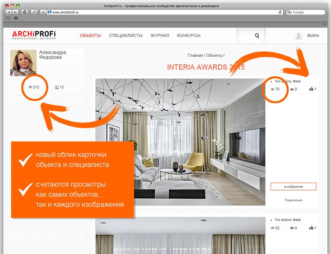Open Александра Федорова profile photo
The width and height of the screenshot is (331, 254).
coord(23,63)
